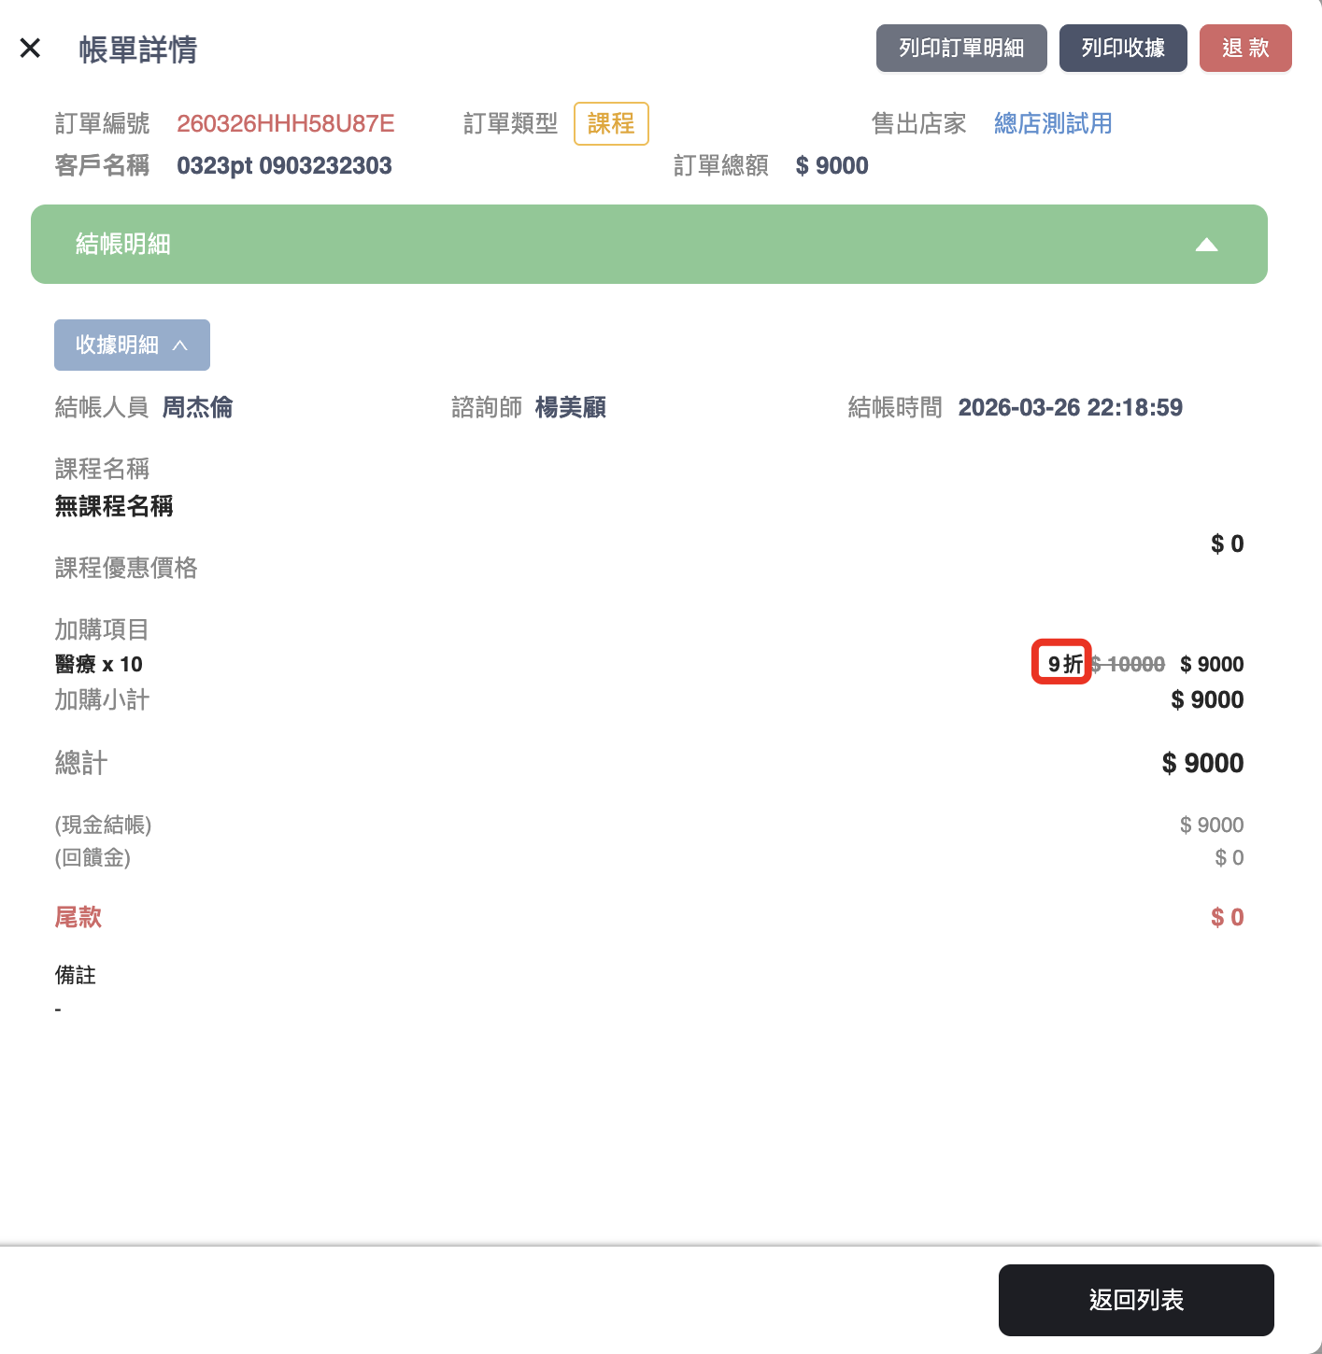Close the 帳單詳情 dialog with X

[30, 48]
